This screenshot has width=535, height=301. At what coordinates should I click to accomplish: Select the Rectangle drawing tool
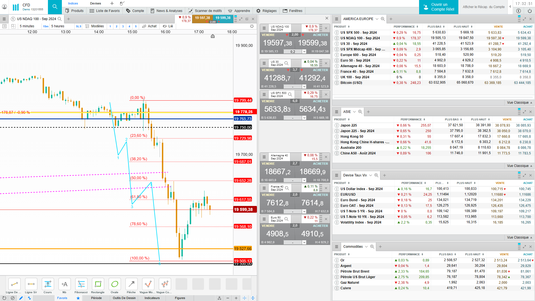point(98,284)
